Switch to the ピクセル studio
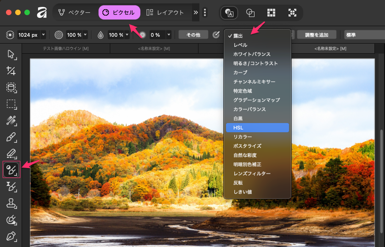 [x=119, y=13]
